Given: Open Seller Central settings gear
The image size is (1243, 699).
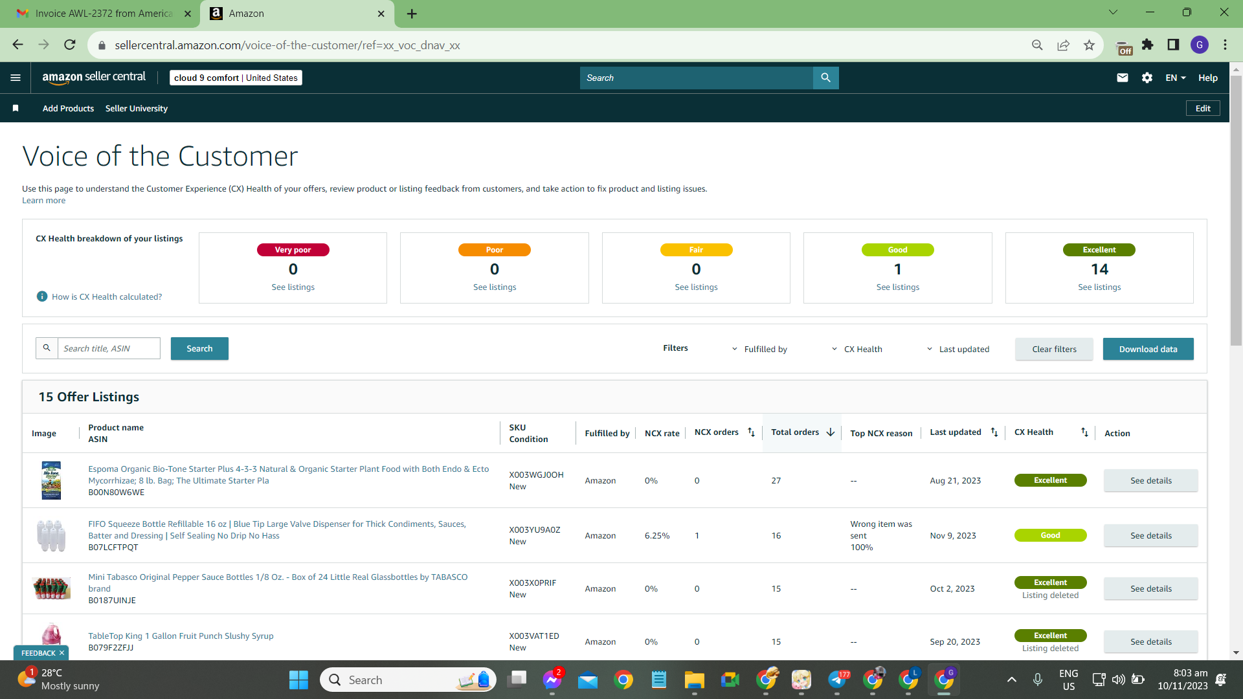Looking at the screenshot, I should pos(1147,78).
